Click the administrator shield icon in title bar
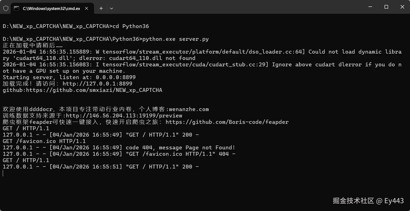 [x=6, y=8]
